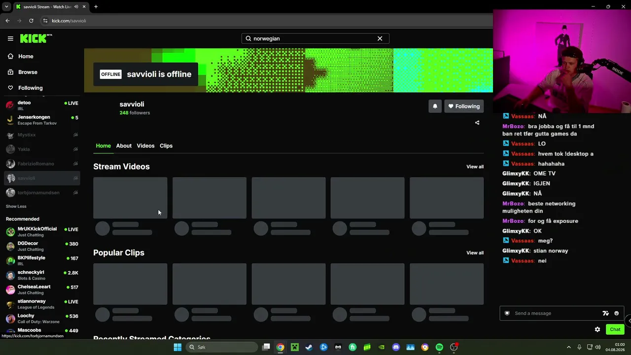View all Popular Clips
The height and width of the screenshot is (355, 631).
pyautogui.click(x=475, y=253)
